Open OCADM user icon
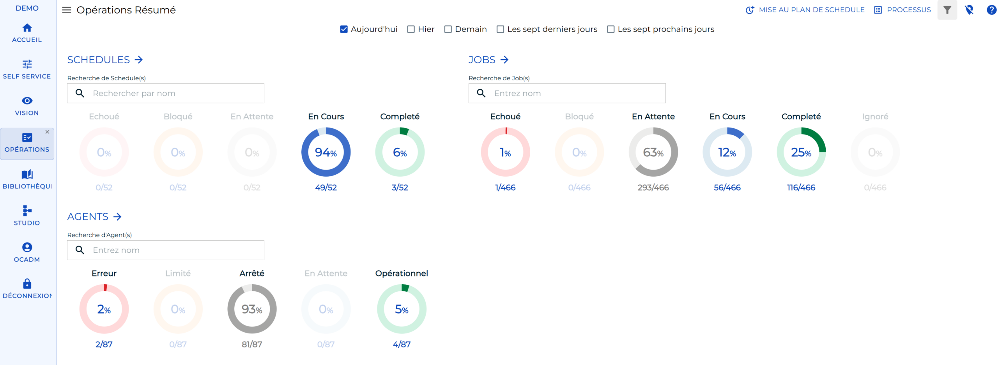Screen dimensions: 998x365 27,247
